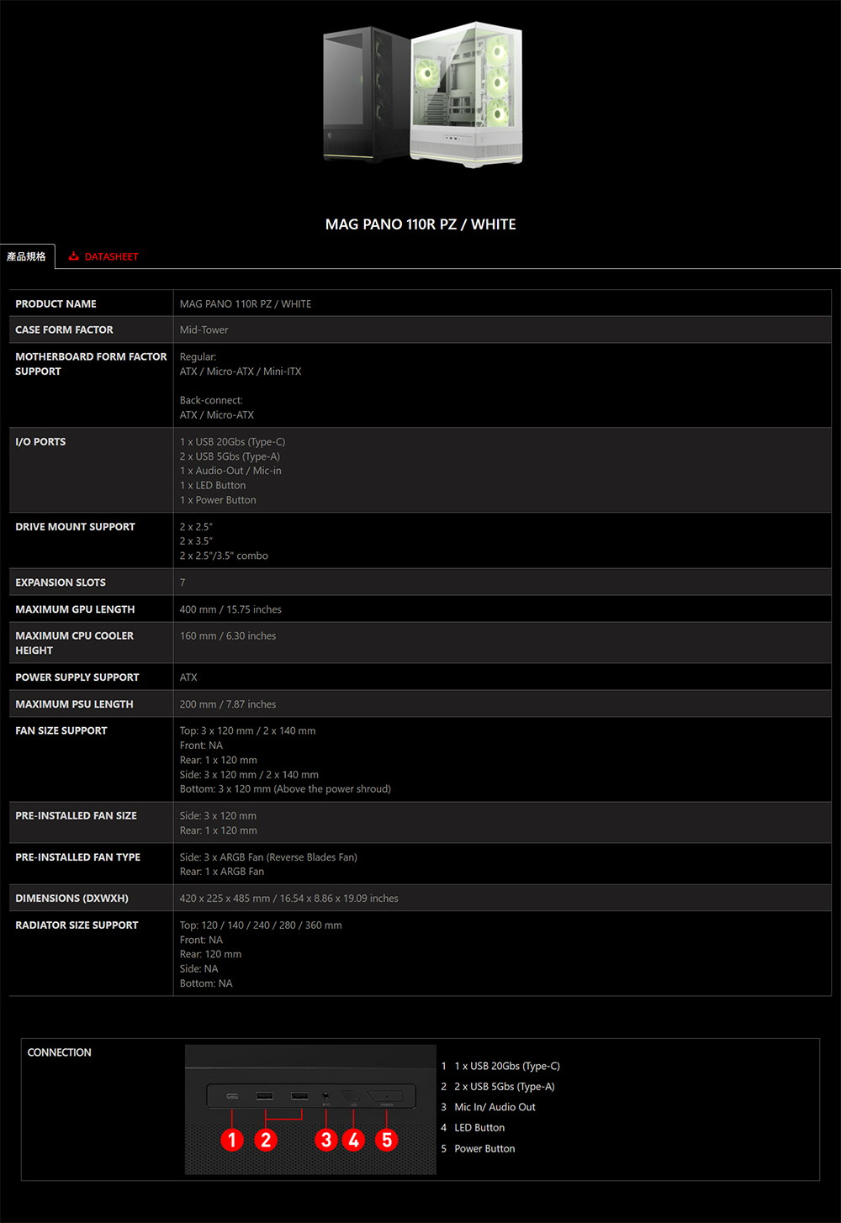Click the USB Type-C port in diagram
The image size is (841, 1223).
pos(233,1096)
